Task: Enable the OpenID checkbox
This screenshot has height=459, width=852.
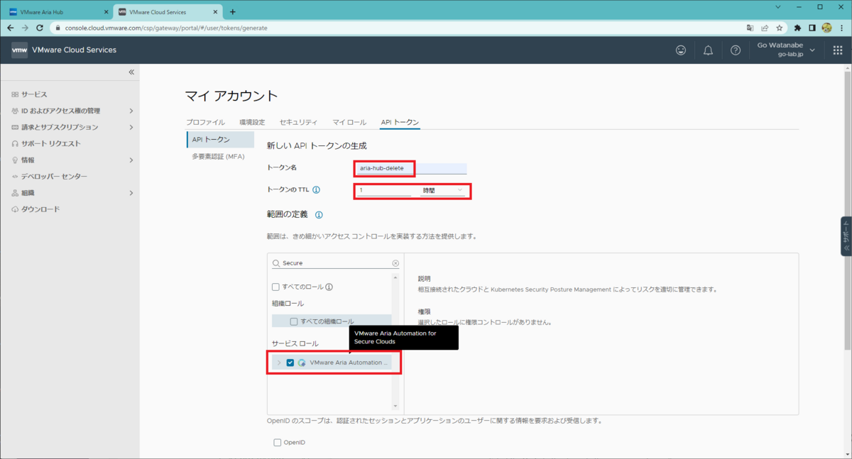Action: pyautogui.click(x=278, y=443)
